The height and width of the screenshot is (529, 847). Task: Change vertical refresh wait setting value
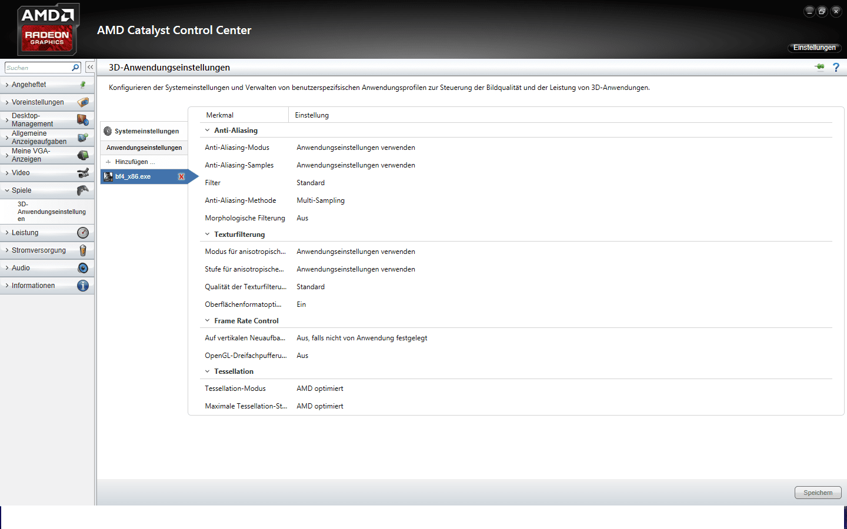coord(362,338)
